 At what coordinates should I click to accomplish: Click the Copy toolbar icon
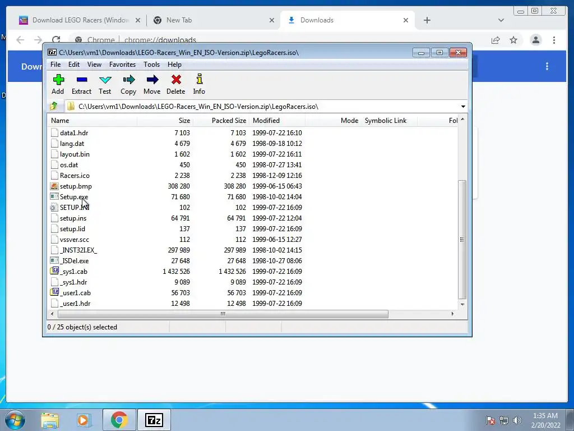click(128, 84)
